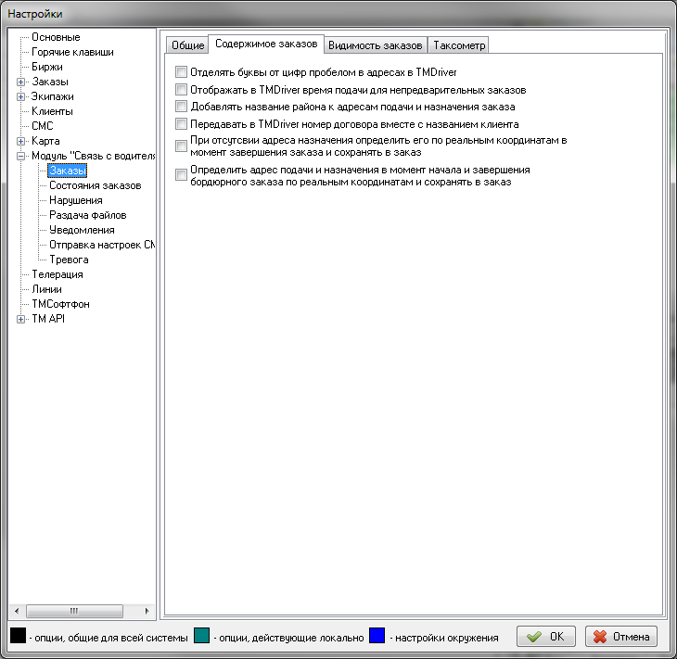Select Состояния заказов in the tree
Viewport: 677px width, 659px height.
(x=95, y=185)
